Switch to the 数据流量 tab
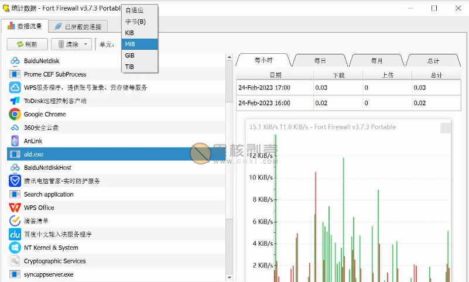 [24, 26]
